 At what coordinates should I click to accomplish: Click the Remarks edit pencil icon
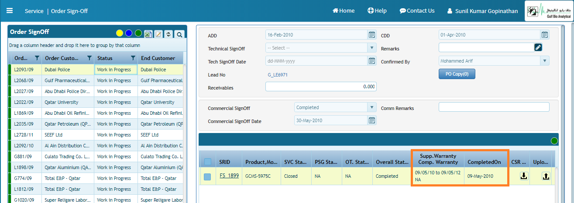(x=538, y=47)
